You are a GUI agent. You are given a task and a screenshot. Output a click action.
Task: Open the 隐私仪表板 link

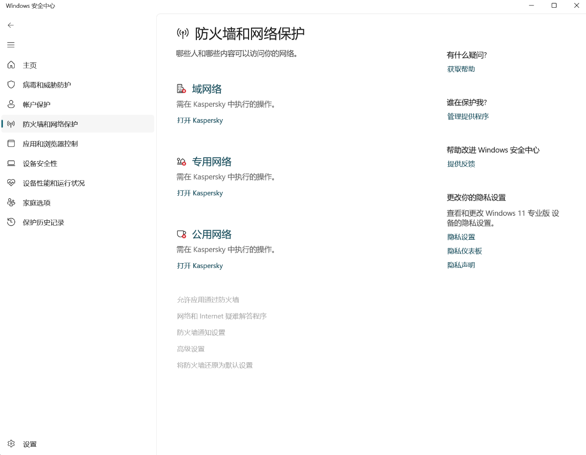click(464, 251)
